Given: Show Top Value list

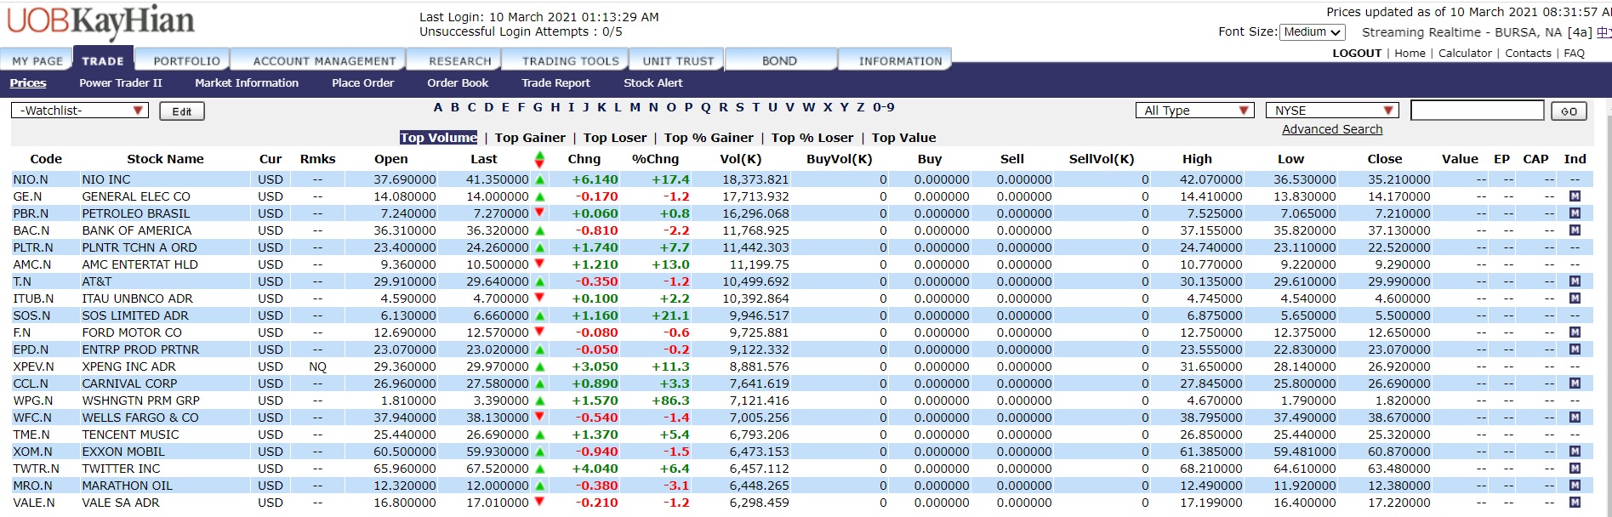Looking at the screenshot, I should coord(903,138).
